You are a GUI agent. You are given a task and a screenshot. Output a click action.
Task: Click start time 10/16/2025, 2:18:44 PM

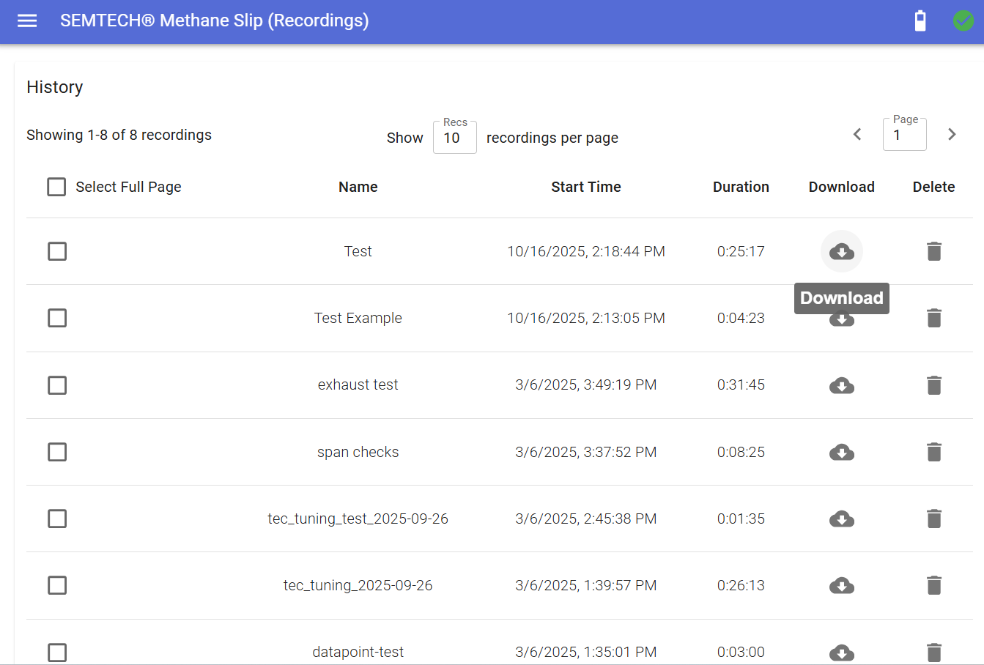coord(586,251)
